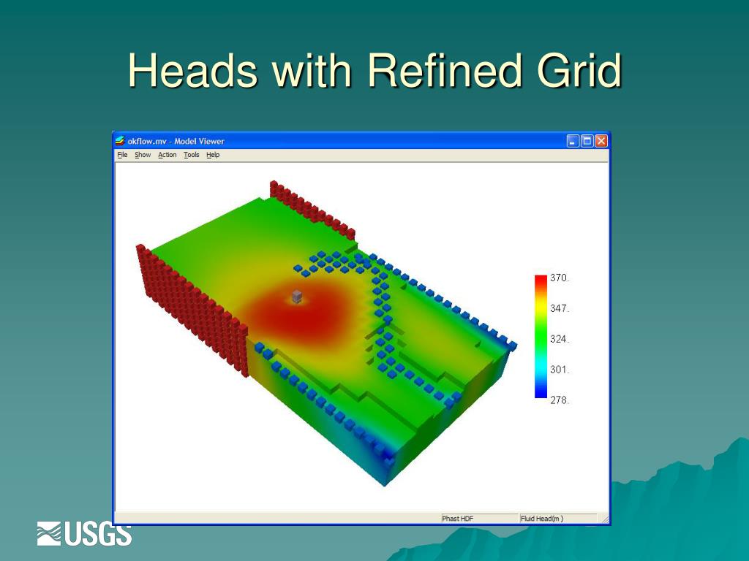
Task: Click the gray well cube in the model
Action: point(297,297)
